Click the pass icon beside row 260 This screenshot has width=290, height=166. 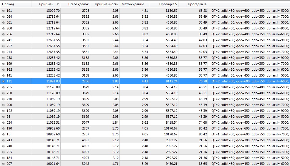point(3,29)
